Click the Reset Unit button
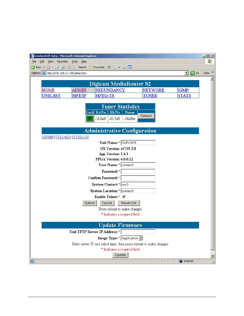 pyautogui.click(x=129, y=203)
